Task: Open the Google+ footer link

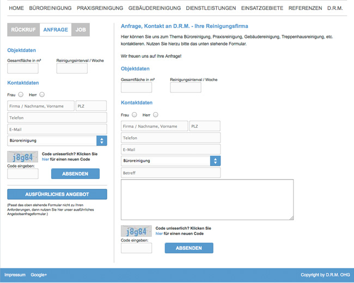Action: click(39, 275)
